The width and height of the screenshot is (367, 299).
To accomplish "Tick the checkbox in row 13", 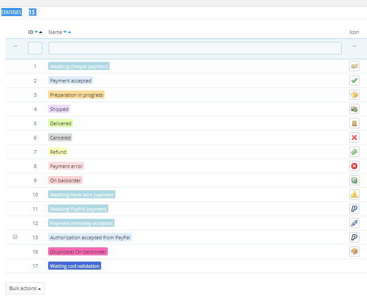I will 15,237.
